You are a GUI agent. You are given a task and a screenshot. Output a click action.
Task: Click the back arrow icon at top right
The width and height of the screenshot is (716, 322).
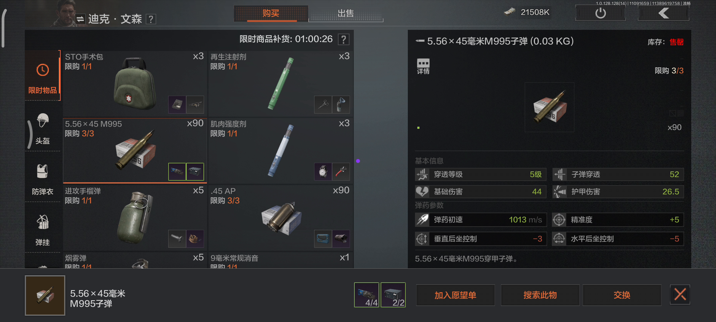coord(663,13)
